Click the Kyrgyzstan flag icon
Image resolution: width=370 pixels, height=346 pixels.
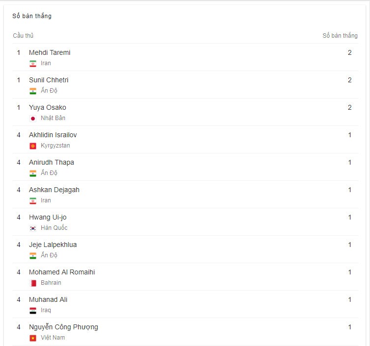(33, 146)
